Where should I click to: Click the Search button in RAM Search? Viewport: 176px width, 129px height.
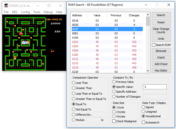(x=161, y=15)
